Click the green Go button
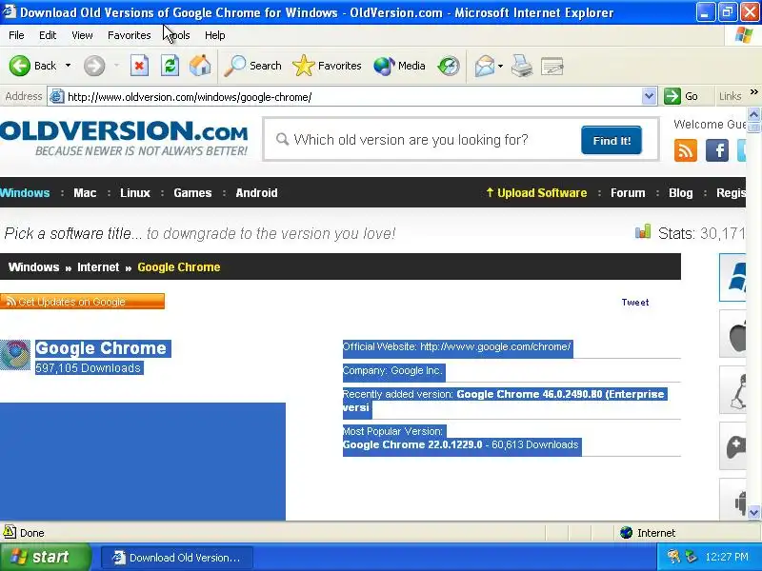This screenshot has height=571, width=762. tap(681, 96)
